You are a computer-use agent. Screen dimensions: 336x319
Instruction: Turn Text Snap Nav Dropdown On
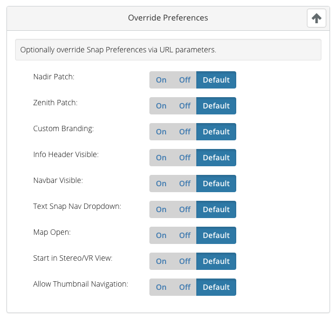click(x=161, y=209)
